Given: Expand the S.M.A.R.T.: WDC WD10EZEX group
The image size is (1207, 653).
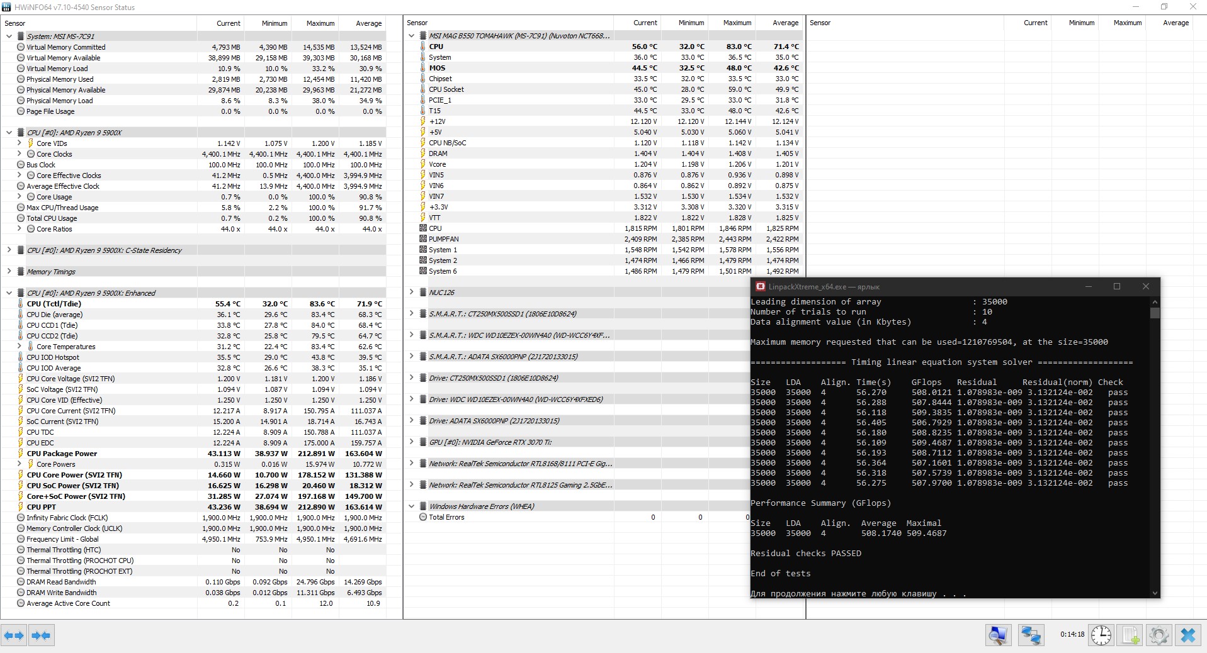Looking at the screenshot, I should coord(411,335).
